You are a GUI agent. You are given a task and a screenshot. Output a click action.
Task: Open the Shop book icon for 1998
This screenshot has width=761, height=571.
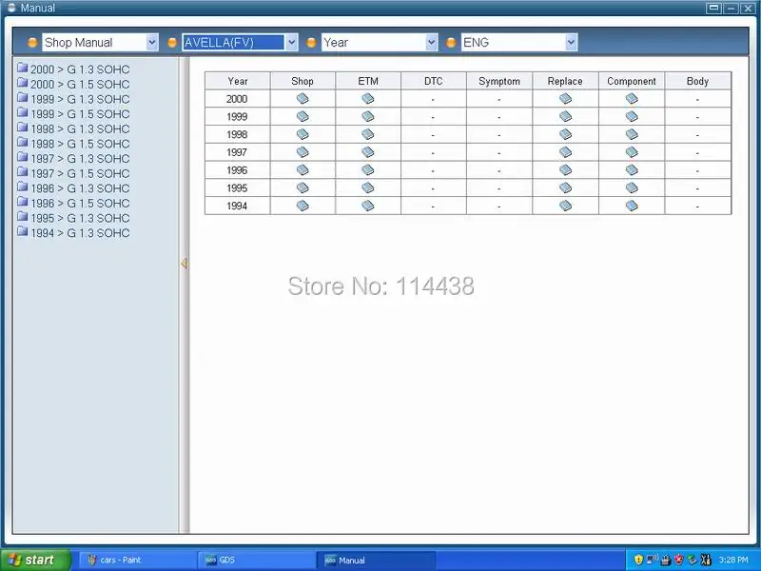pos(302,134)
